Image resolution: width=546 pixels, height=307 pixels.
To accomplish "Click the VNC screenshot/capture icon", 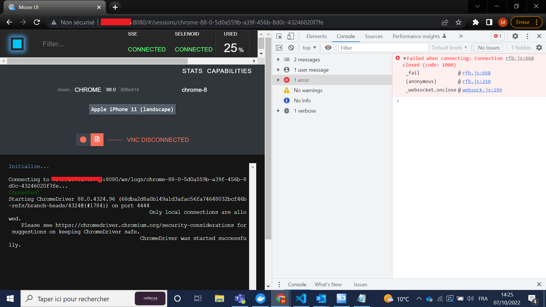I will [97, 140].
